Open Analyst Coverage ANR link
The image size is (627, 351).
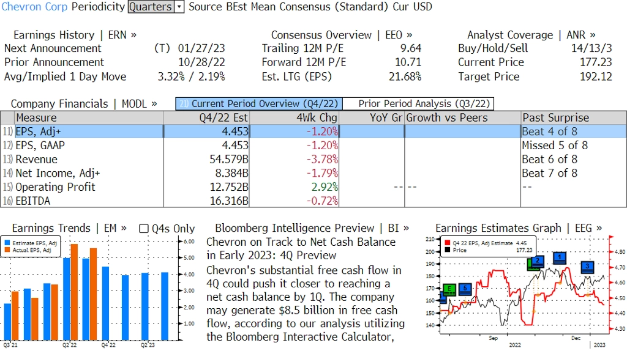[x=531, y=35]
